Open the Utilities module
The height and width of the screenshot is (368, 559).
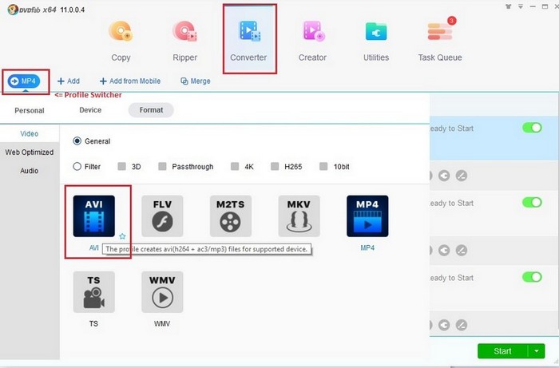coord(376,41)
